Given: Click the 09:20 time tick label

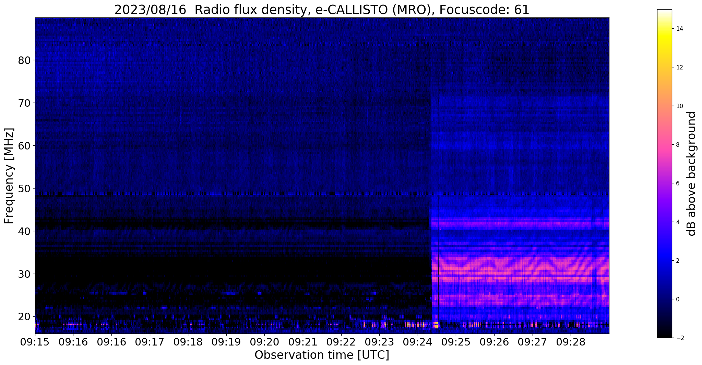Looking at the screenshot, I should (x=264, y=342).
